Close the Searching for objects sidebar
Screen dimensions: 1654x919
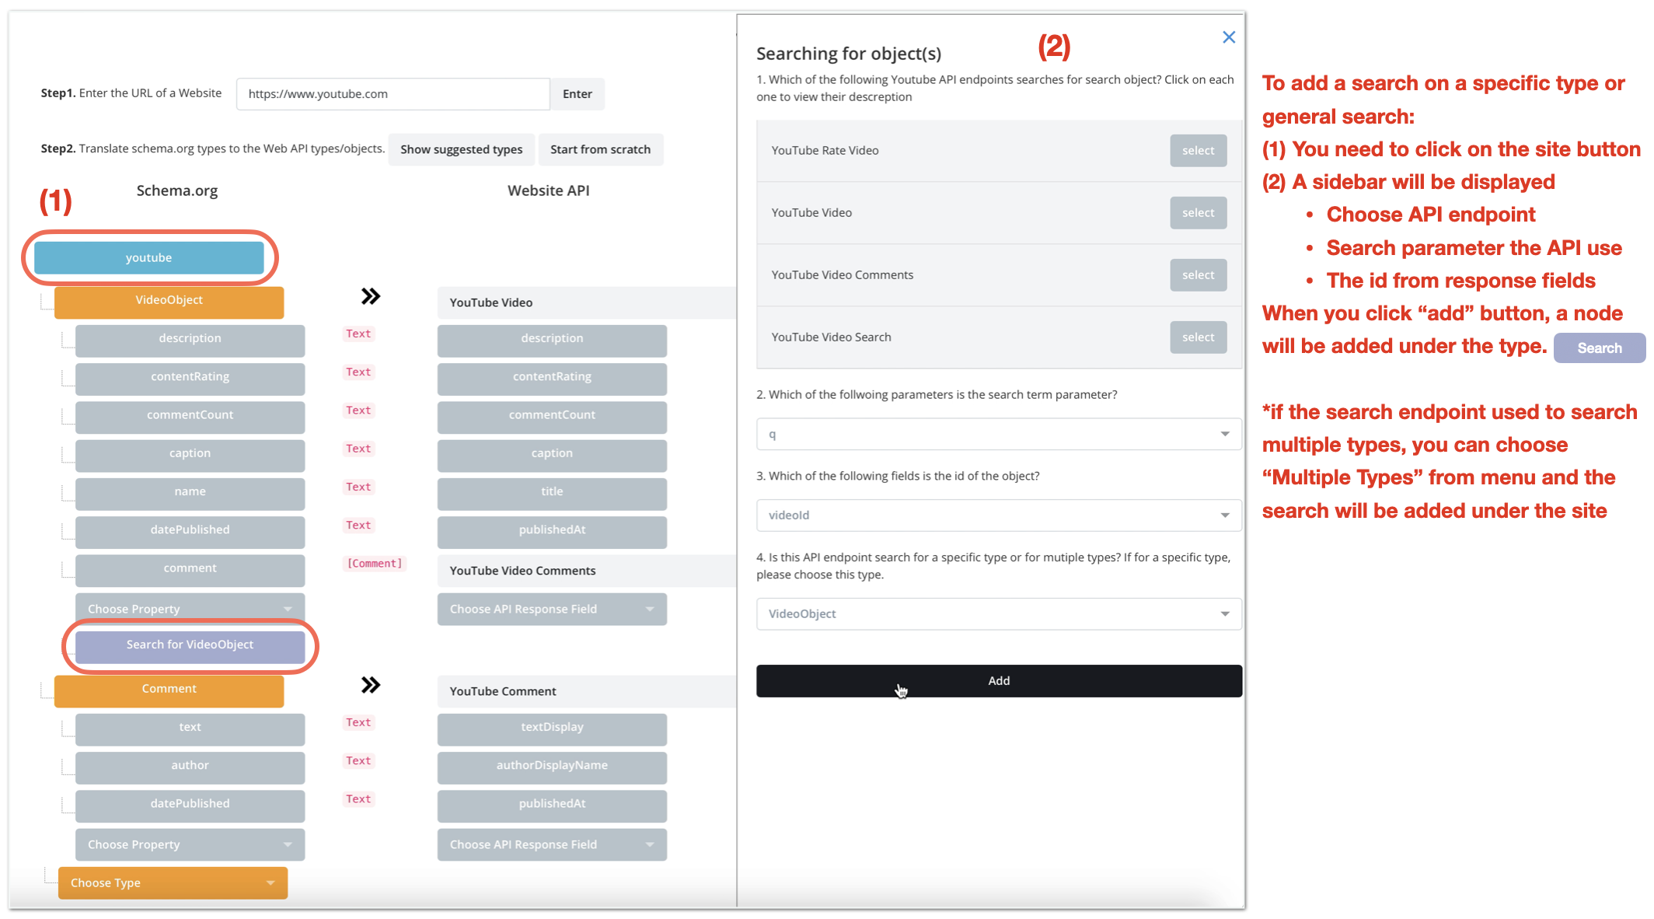[1228, 37]
